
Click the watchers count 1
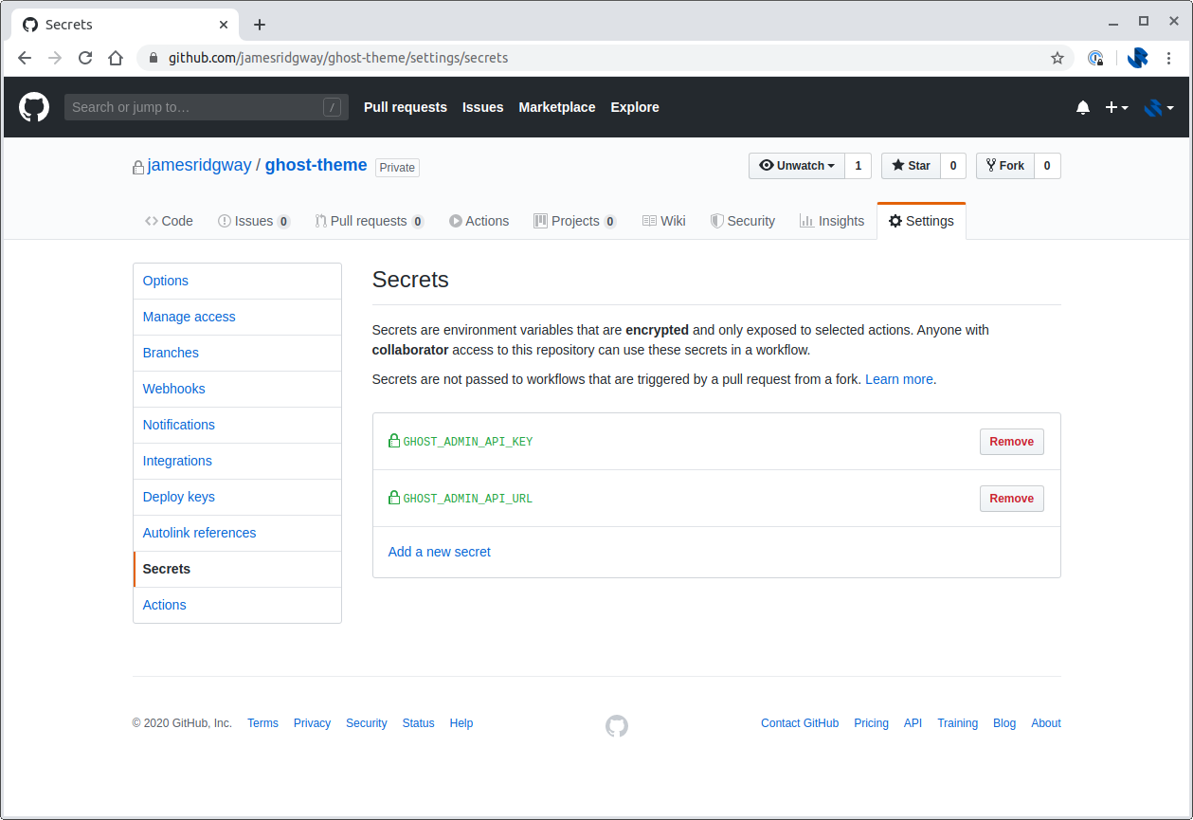click(x=858, y=166)
